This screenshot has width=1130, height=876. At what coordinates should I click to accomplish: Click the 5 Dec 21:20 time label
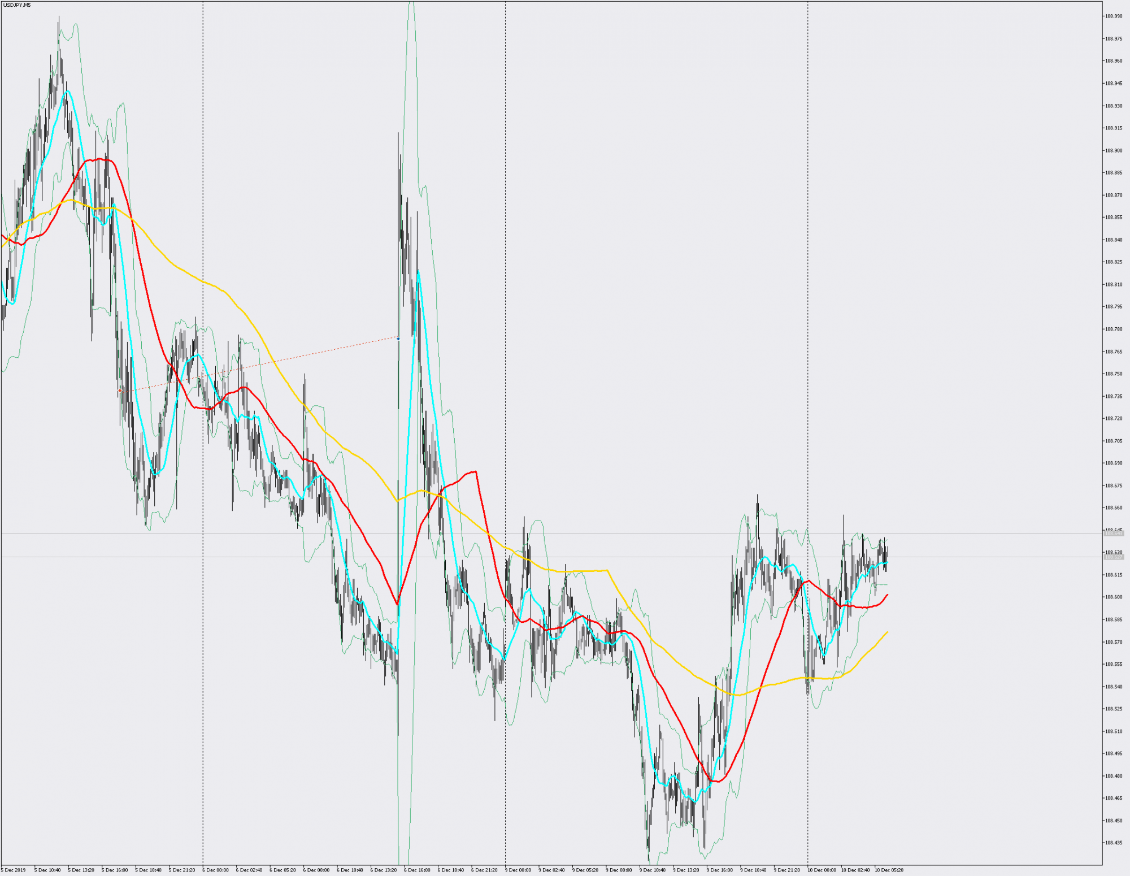tap(182, 870)
